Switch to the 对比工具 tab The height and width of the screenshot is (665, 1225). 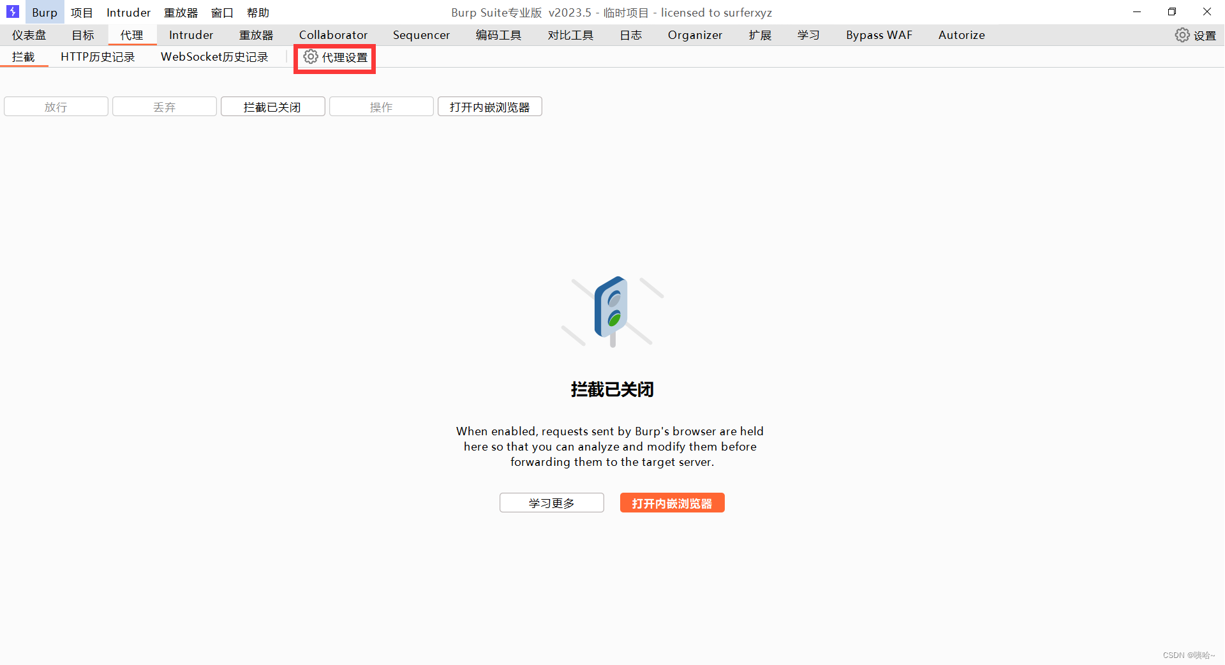570,35
